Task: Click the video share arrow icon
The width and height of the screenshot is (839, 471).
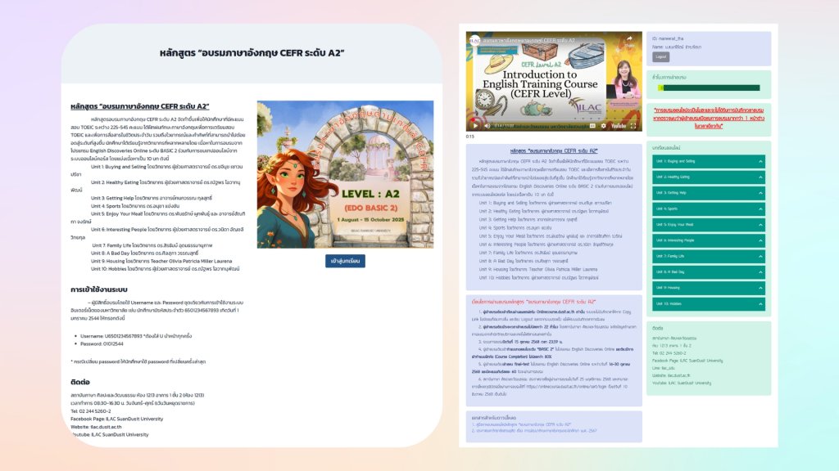Action: 628,41
